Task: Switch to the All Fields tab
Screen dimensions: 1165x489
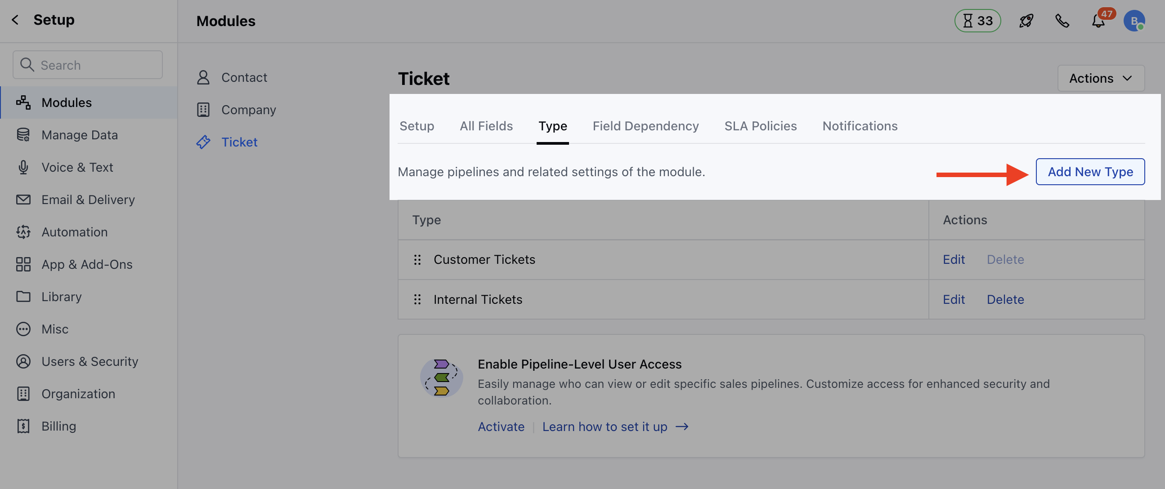Action: point(486,126)
